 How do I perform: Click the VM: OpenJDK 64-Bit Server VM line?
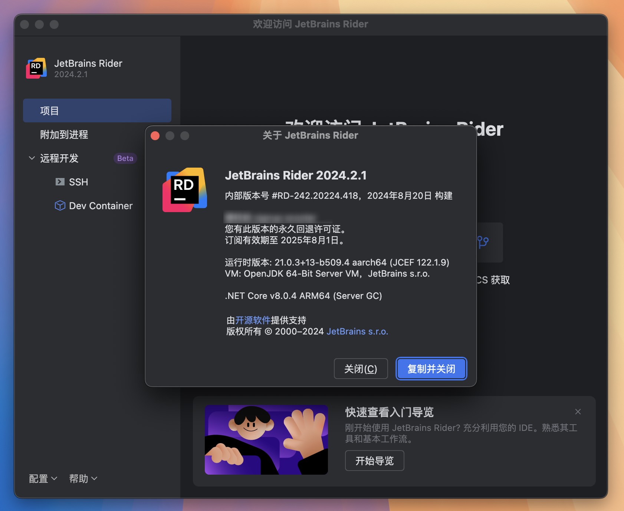pos(327,273)
